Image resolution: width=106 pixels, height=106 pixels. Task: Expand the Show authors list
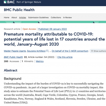pos(98,51)
